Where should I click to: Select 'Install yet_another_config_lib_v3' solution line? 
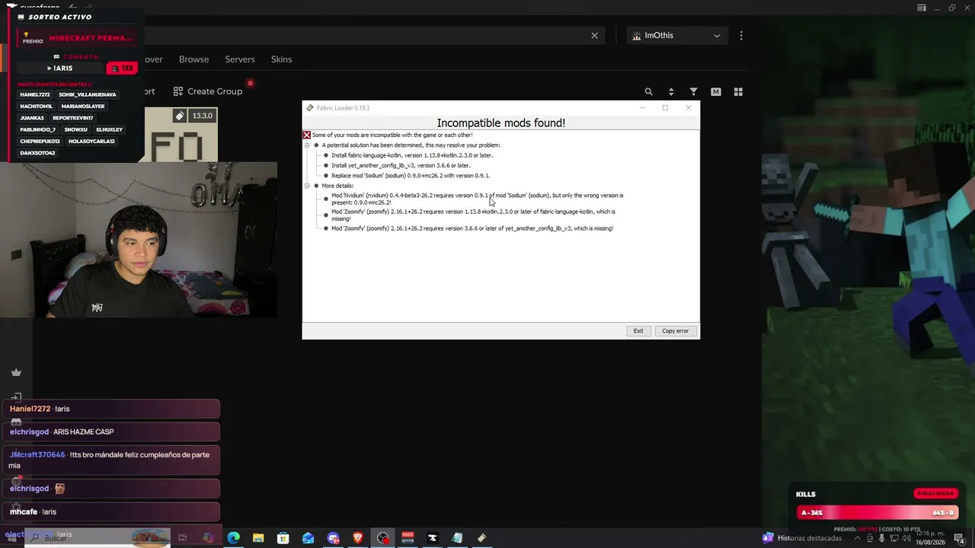pyautogui.click(x=401, y=165)
